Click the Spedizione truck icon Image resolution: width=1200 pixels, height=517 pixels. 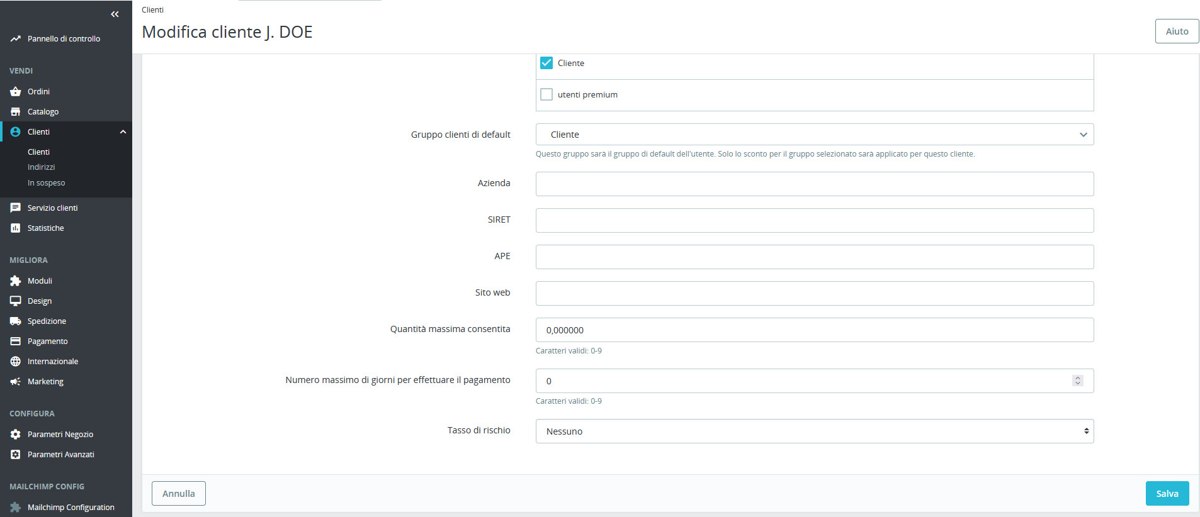pos(16,321)
